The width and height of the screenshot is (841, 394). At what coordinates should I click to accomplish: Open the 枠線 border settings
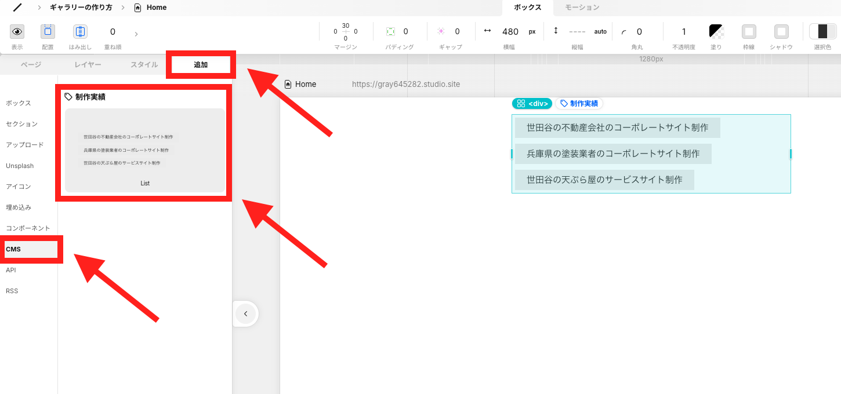748,31
